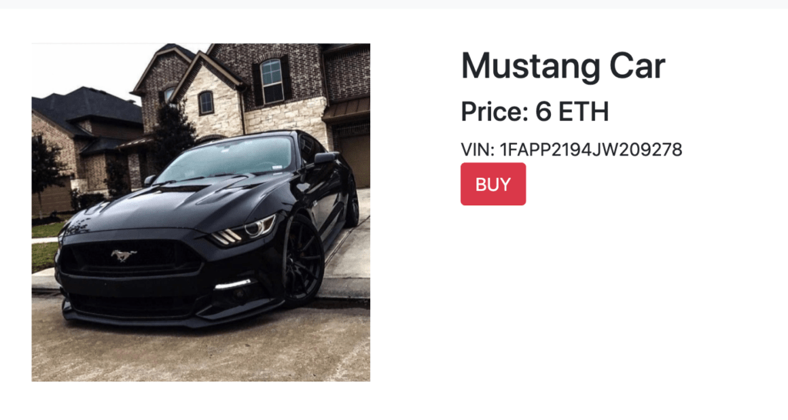Click the glowing fog light strip
Viewport: 788px width, 420px height.
(232, 285)
